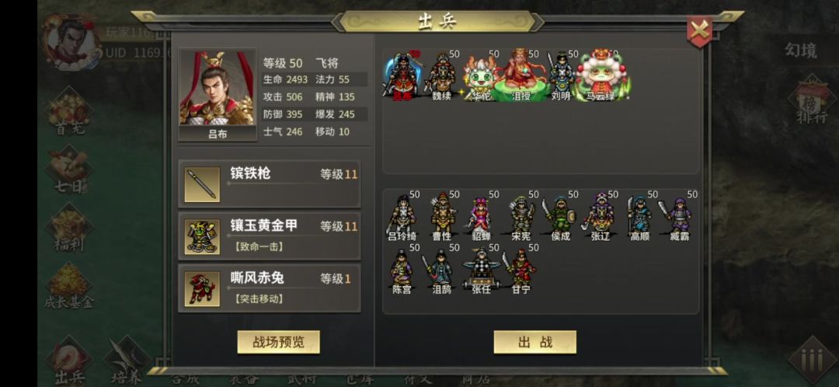Click the 张任 chariot unit

click(481, 269)
